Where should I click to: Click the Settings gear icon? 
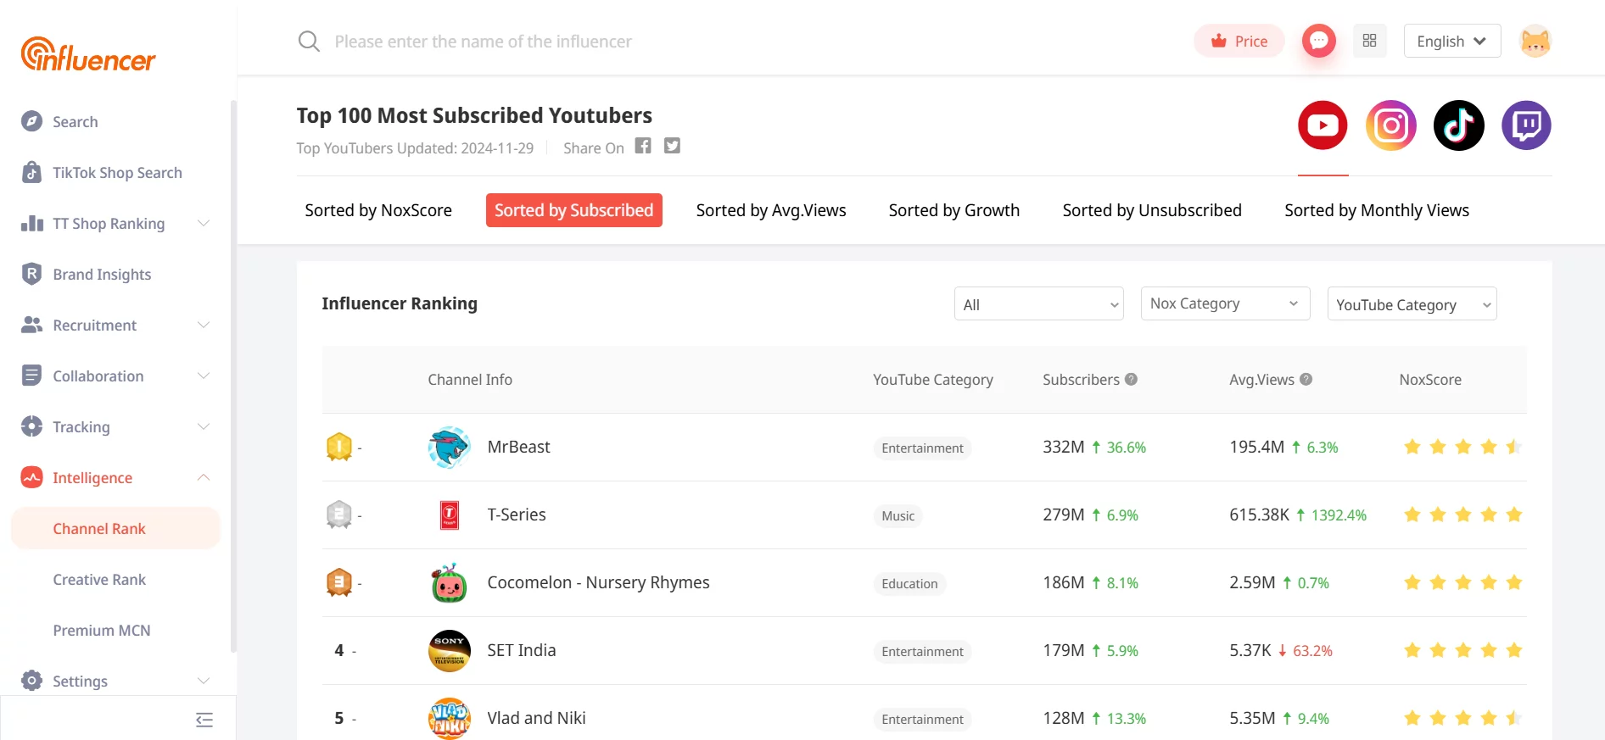(x=31, y=681)
